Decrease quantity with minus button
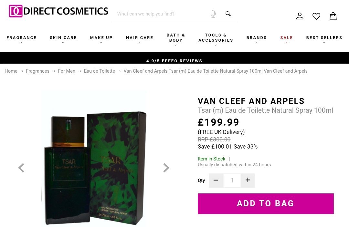Image resolution: width=349 pixels, height=227 pixels. [x=216, y=180]
